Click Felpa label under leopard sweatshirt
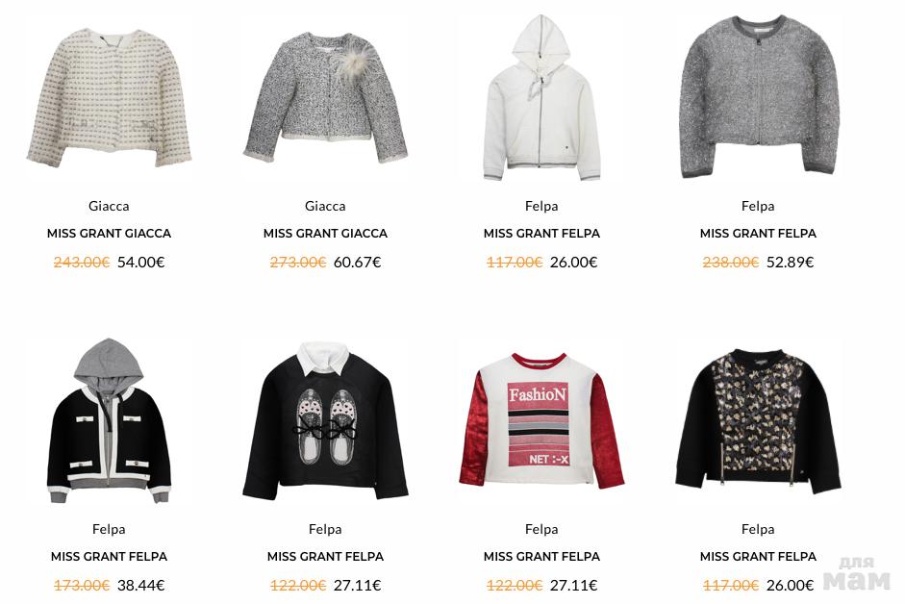This screenshot has width=905, height=604. pos(759,530)
